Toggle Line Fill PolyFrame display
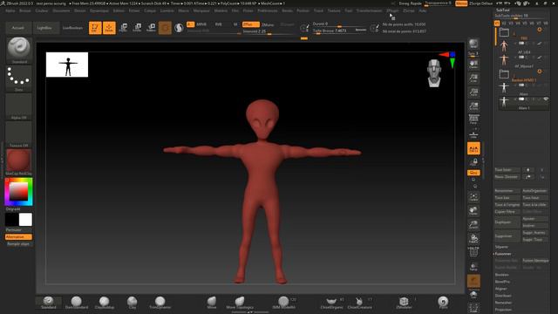Viewport: 558px width, 314px height. click(473, 252)
